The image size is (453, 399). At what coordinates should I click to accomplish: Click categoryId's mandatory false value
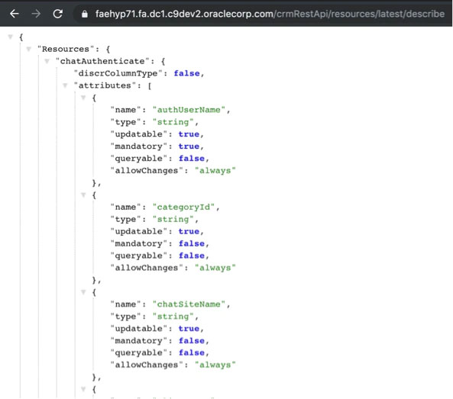191,243
